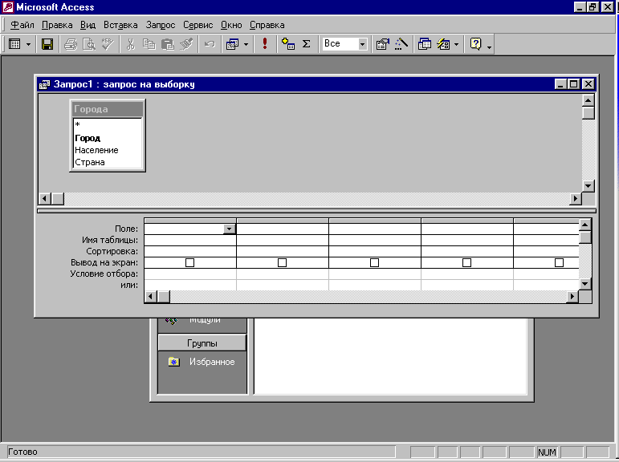Image resolution: width=619 pixels, height=462 pixels.
Task: Click the Microsoft Access key icon in title bar
Action: pyautogui.click(x=8, y=7)
